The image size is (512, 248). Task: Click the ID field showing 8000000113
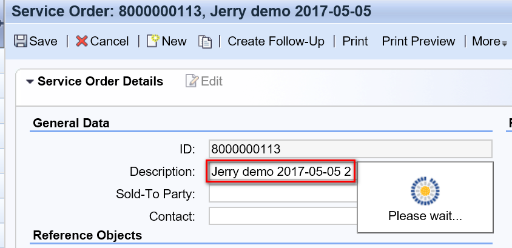tap(351, 149)
